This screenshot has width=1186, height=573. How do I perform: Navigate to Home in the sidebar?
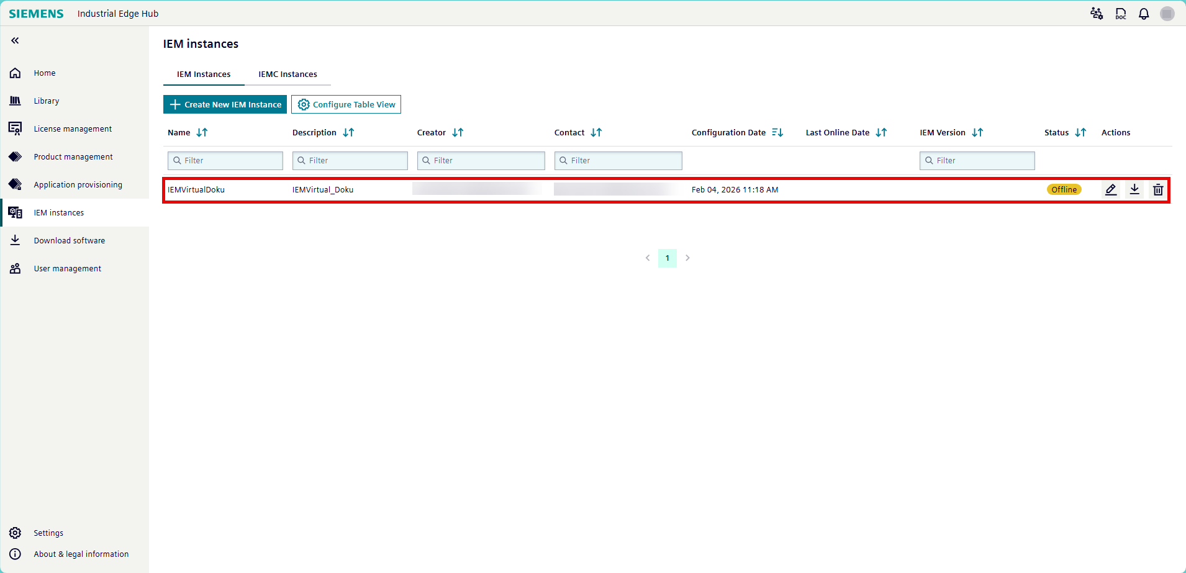tap(15, 73)
